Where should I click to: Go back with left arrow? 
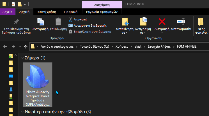[x=5, y=47]
